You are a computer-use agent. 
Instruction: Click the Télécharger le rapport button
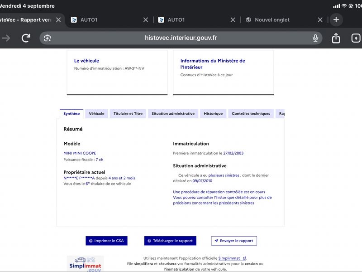click(x=171, y=241)
